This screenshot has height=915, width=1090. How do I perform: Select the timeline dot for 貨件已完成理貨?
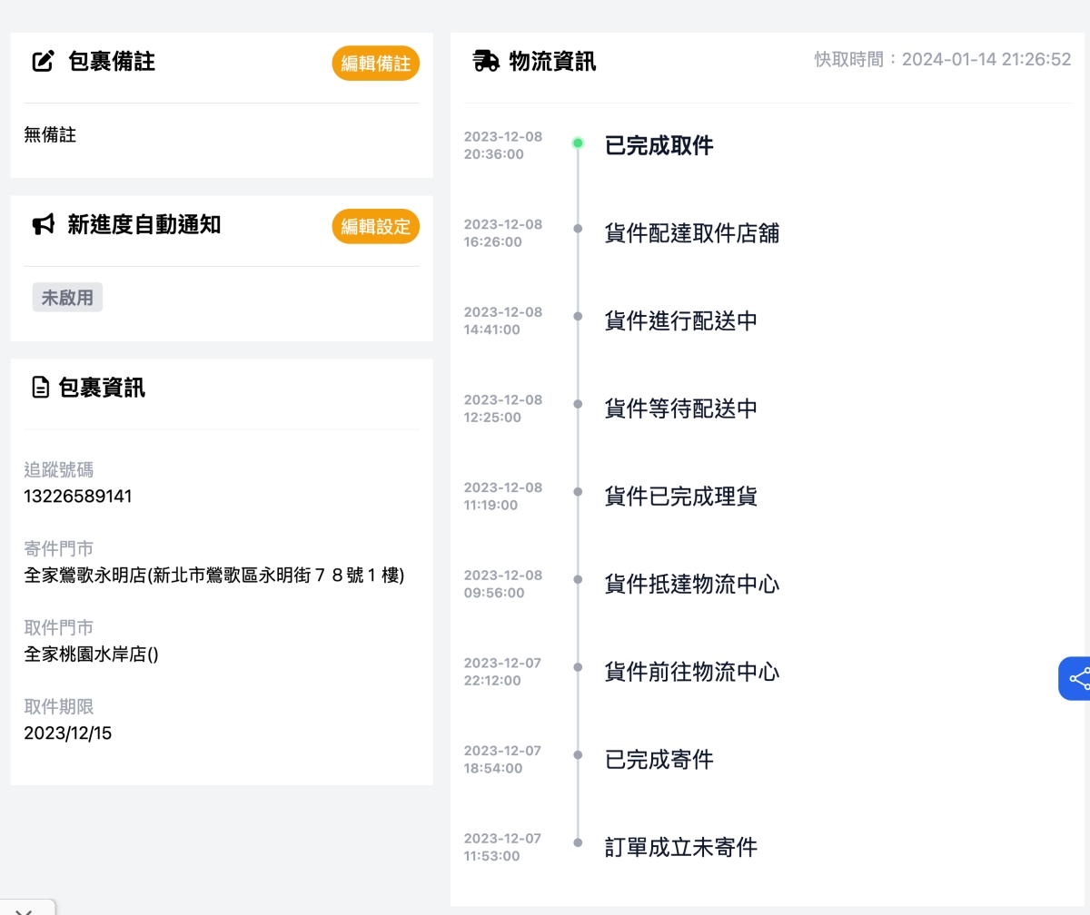(x=578, y=492)
